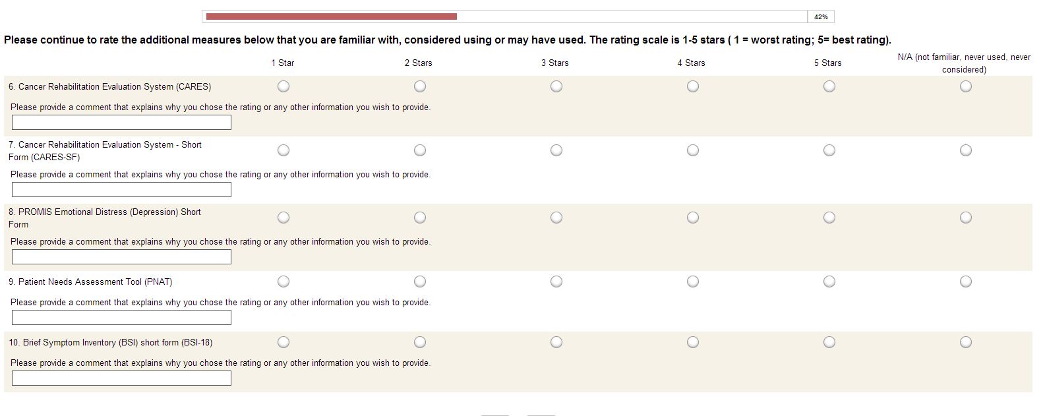Select 3 Stars for PROMIS Depression form
The height and width of the screenshot is (416, 1043).
[x=556, y=218]
